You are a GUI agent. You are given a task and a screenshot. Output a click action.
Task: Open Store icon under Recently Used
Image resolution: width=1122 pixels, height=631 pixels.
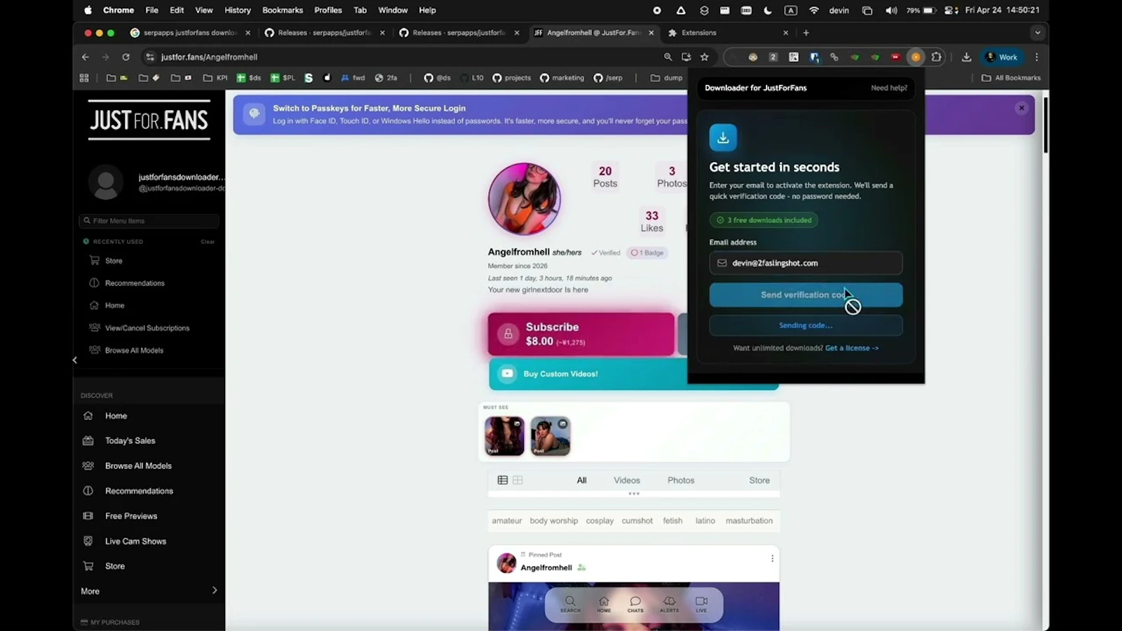point(94,260)
